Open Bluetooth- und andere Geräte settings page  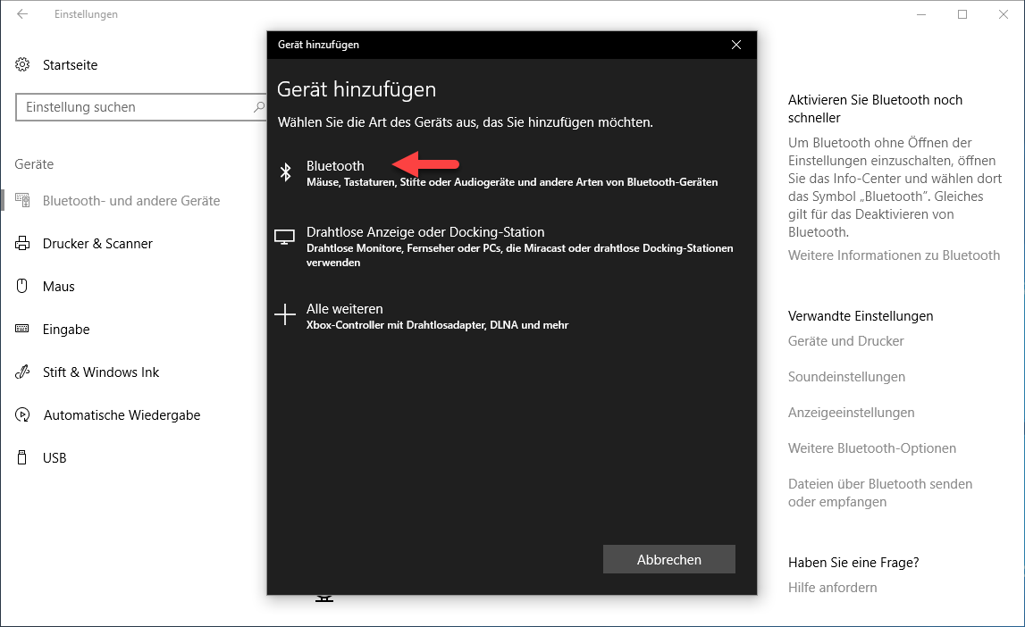click(x=130, y=201)
